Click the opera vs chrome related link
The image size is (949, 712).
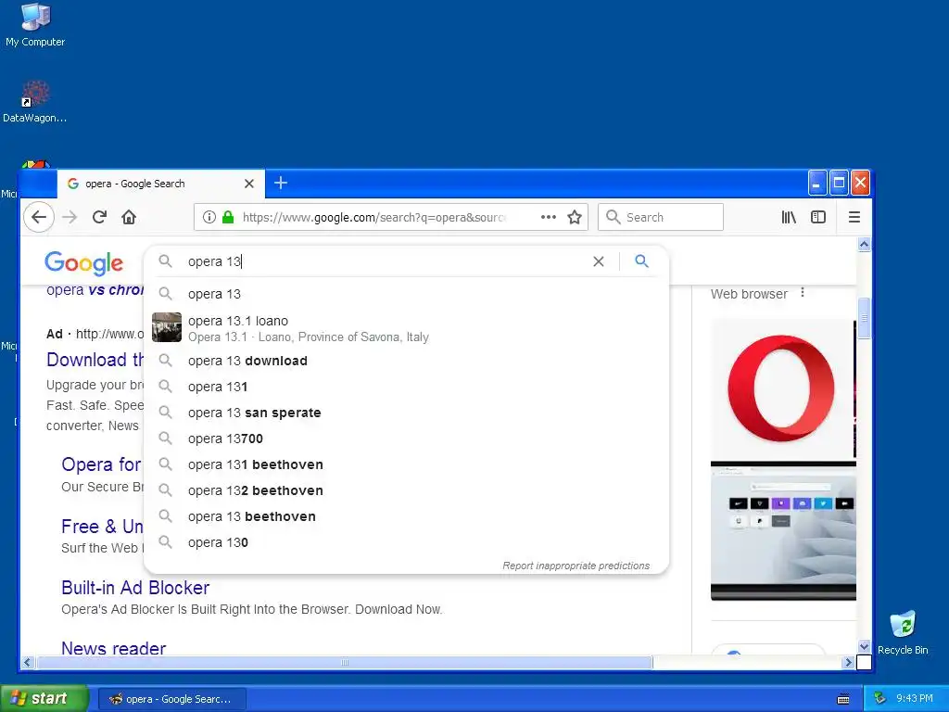click(95, 290)
